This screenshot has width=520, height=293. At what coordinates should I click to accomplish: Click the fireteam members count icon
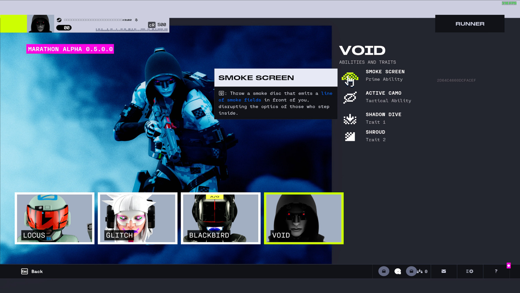pos(420,271)
